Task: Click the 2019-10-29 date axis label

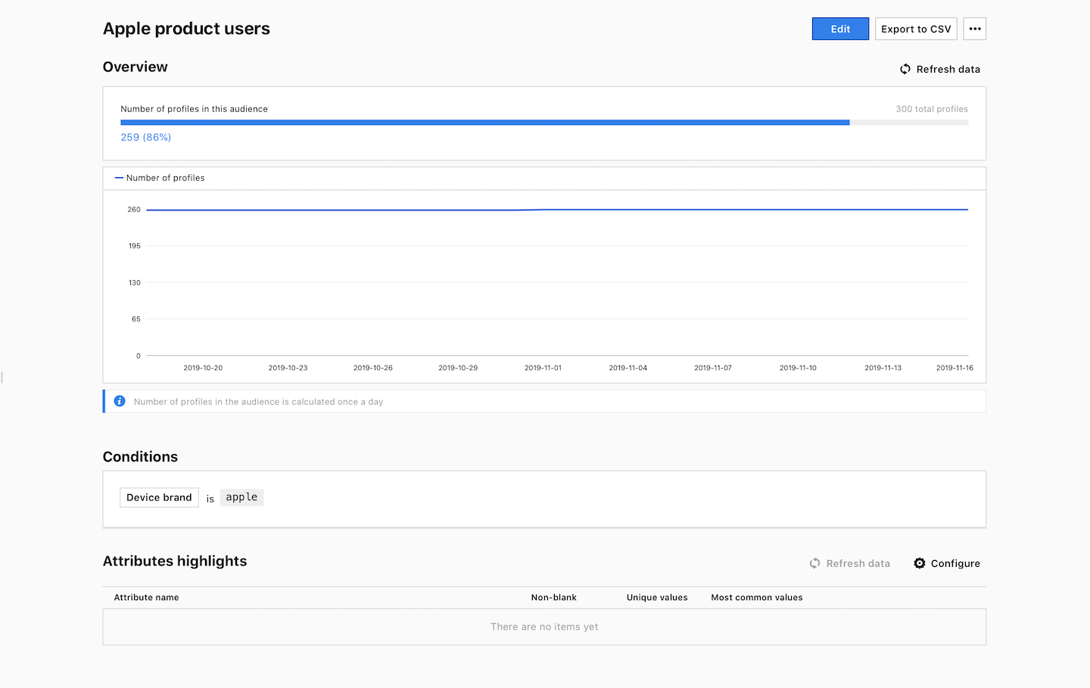Action: click(x=458, y=368)
